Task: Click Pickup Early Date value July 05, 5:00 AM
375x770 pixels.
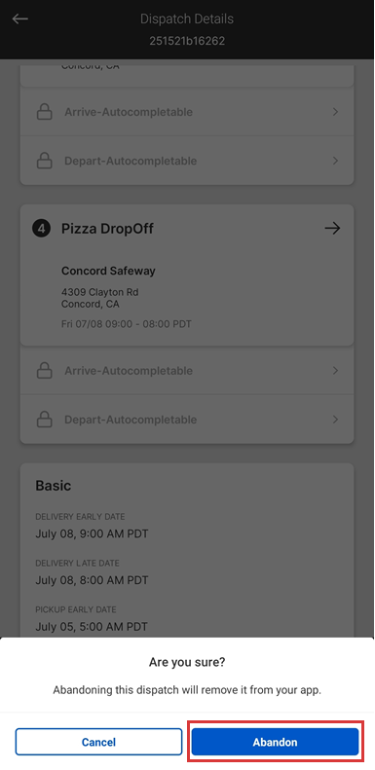Action: tap(92, 627)
